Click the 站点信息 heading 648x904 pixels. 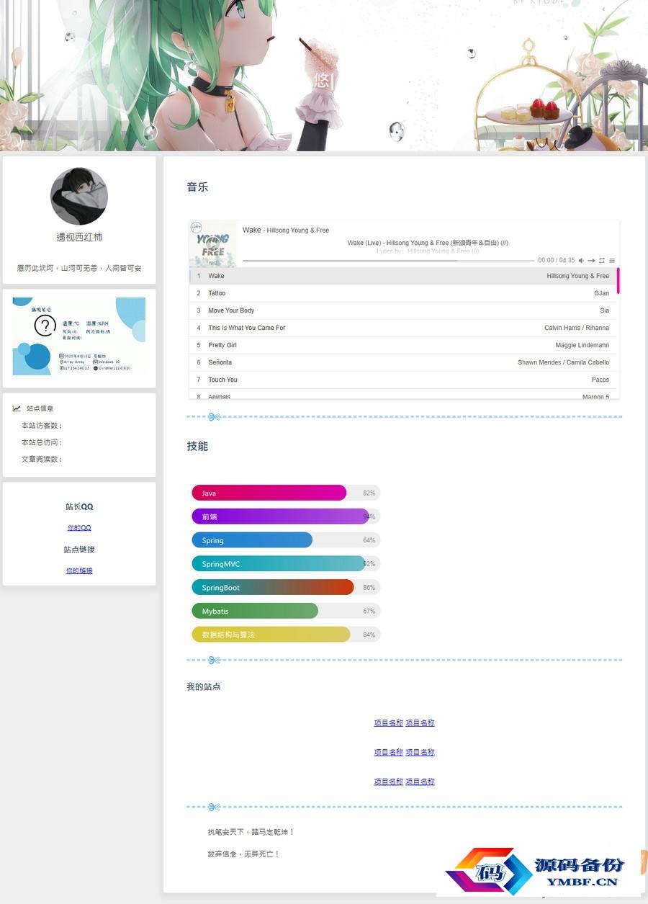tap(40, 408)
